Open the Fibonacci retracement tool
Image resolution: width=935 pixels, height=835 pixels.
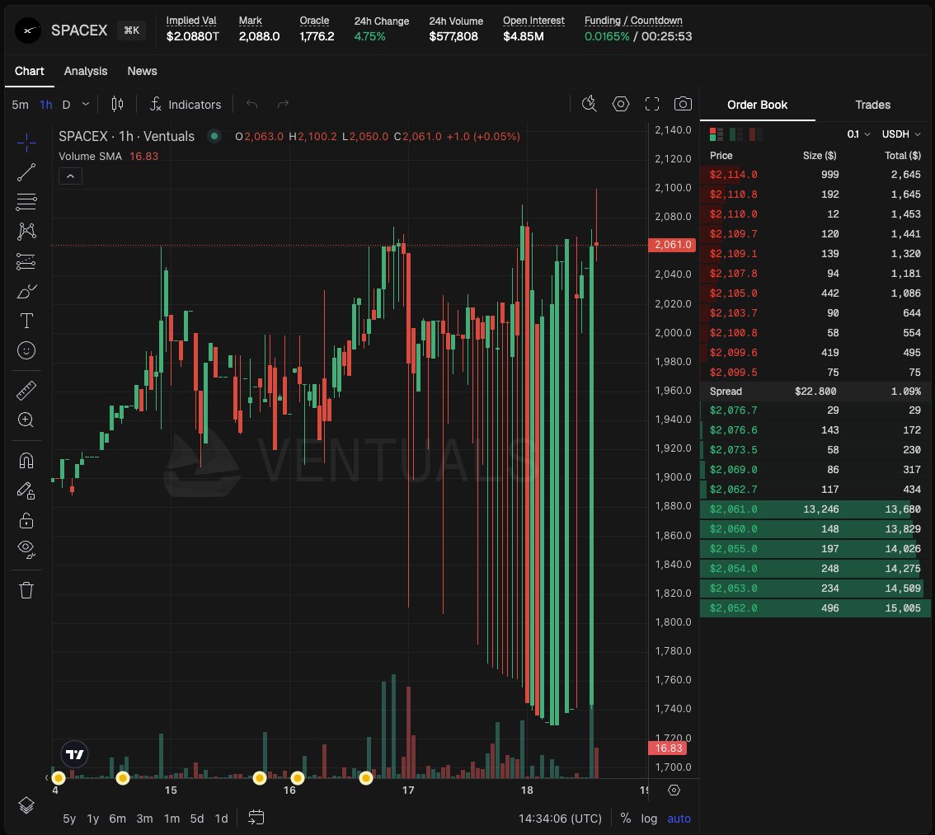26,201
